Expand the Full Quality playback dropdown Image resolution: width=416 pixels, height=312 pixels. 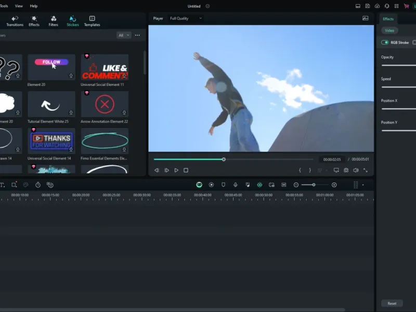pyautogui.click(x=186, y=18)
